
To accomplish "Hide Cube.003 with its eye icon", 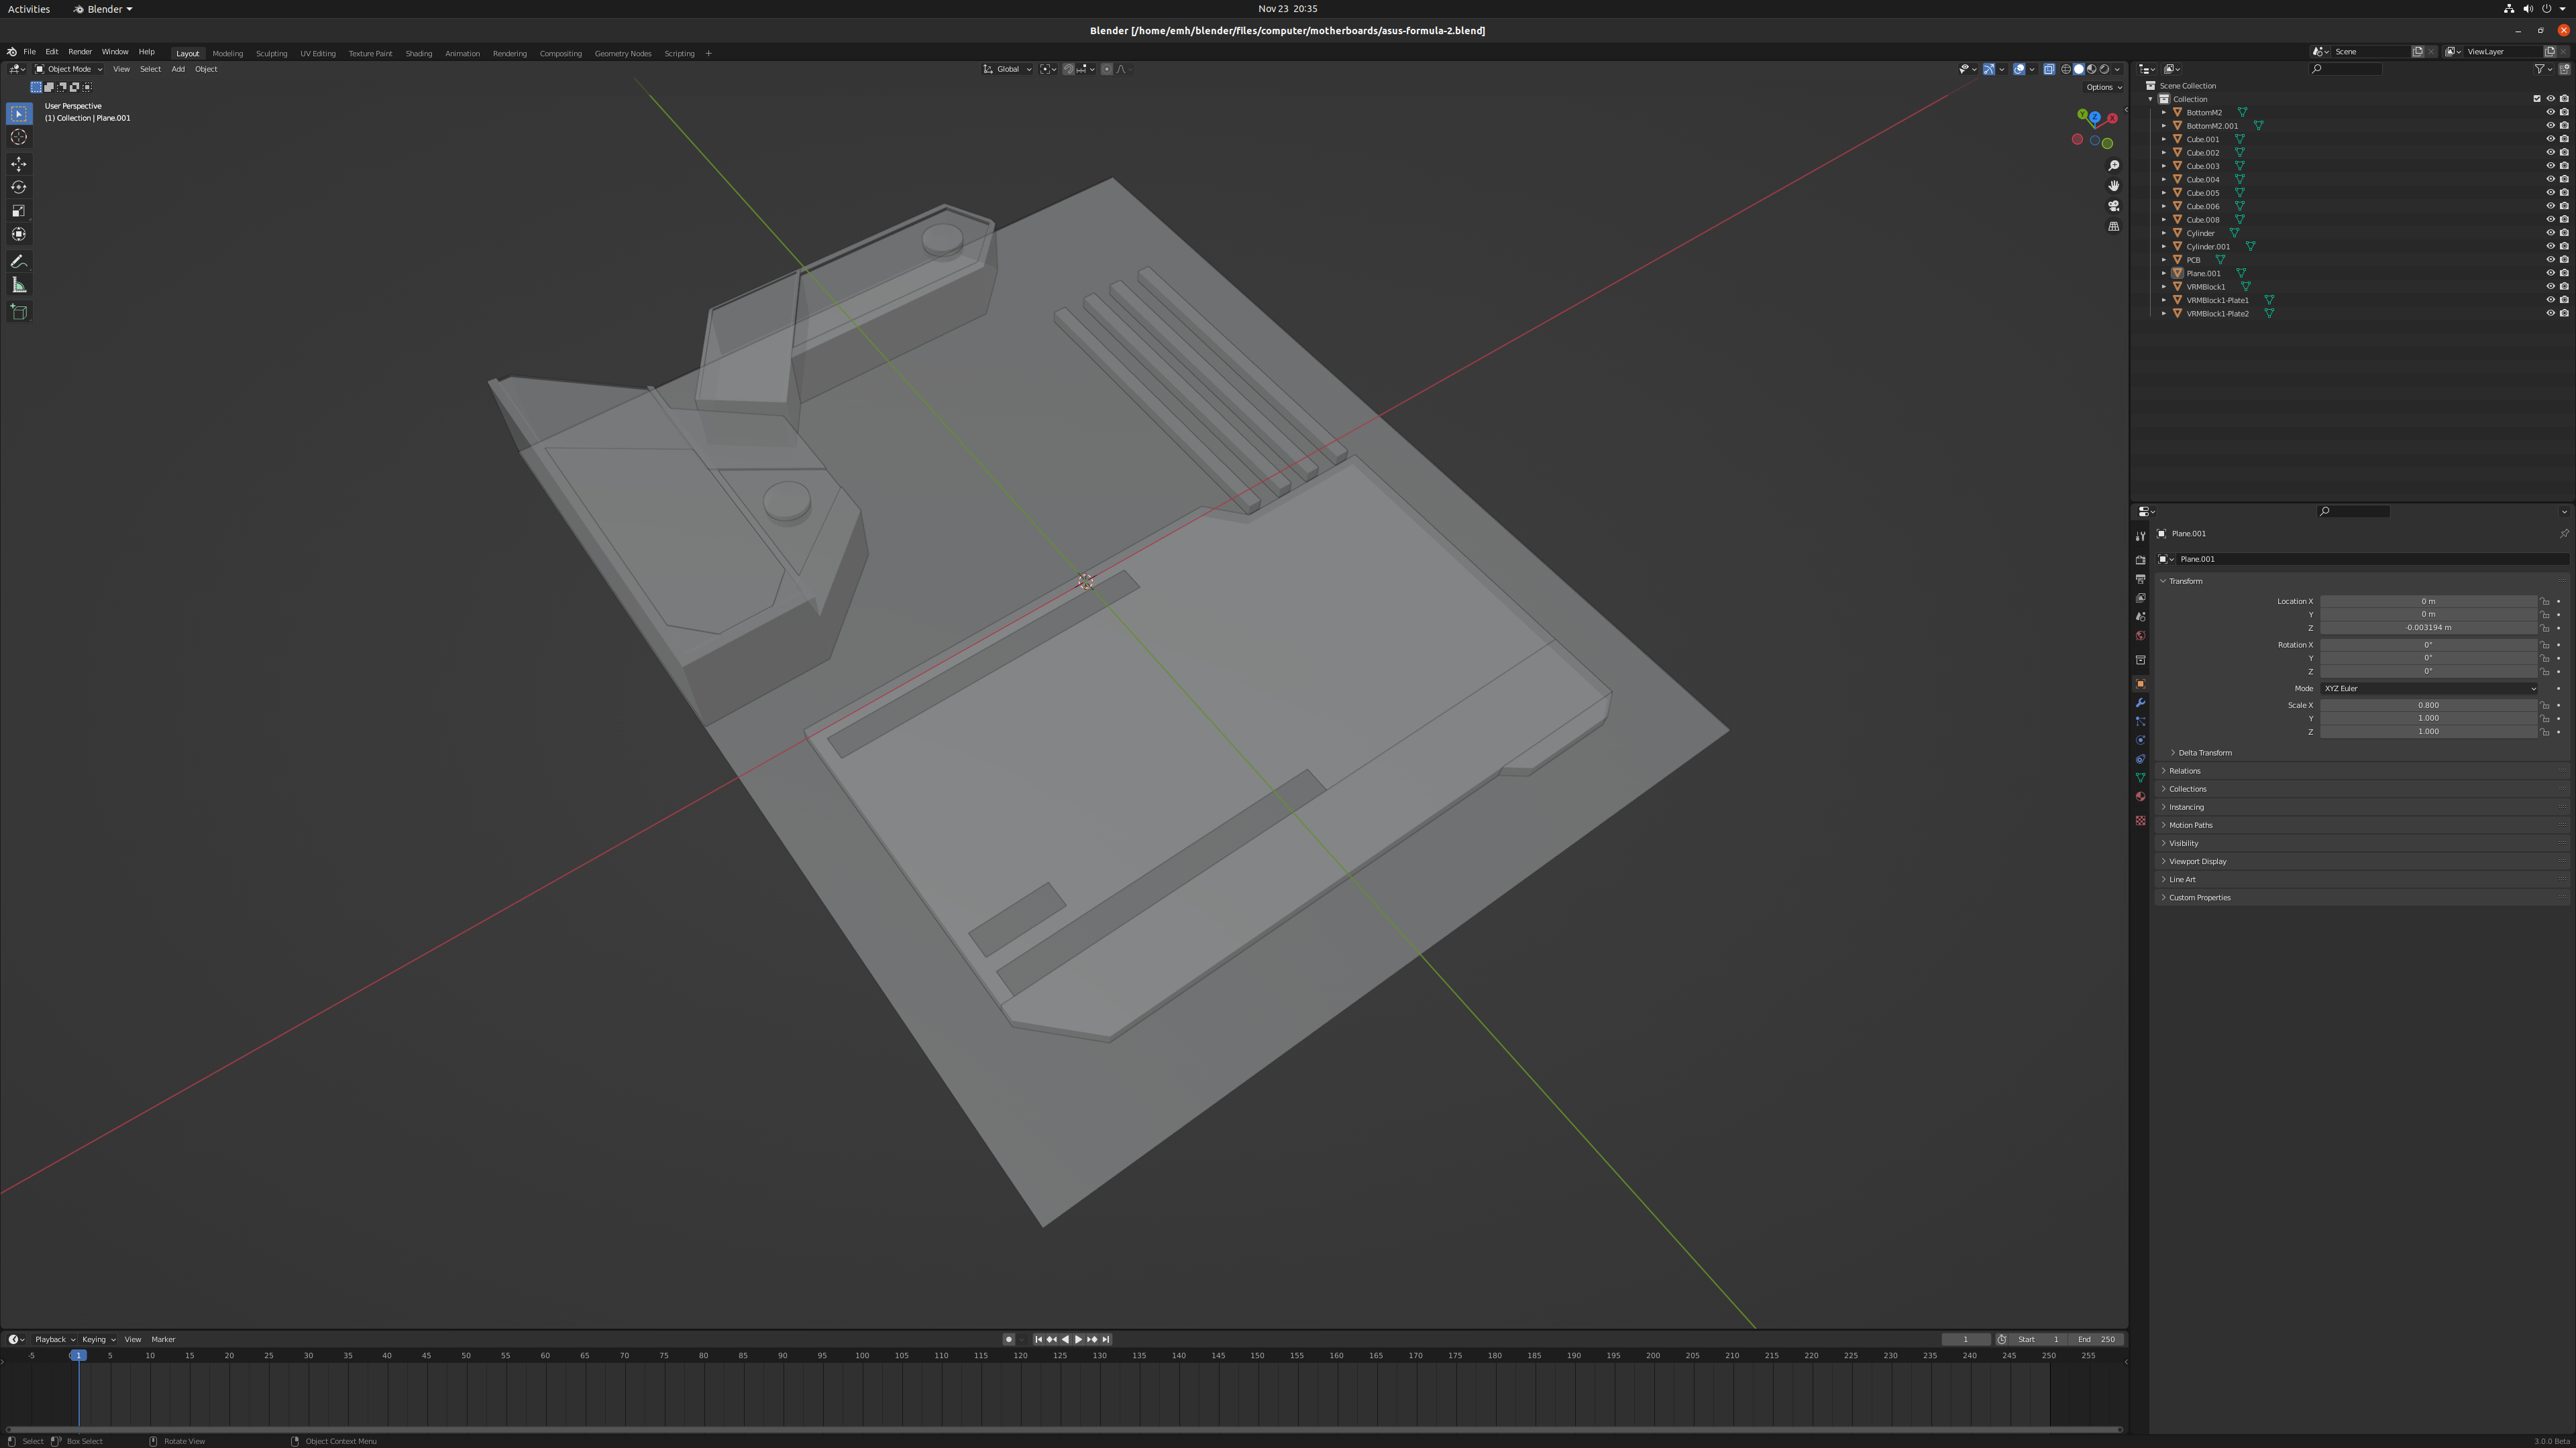I will tap(2550, 166).
